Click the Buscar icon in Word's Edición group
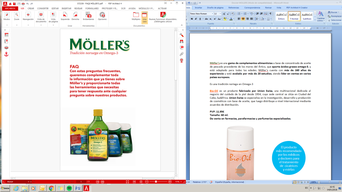Screen dimensions: 342x192 (x=329, y=12)
